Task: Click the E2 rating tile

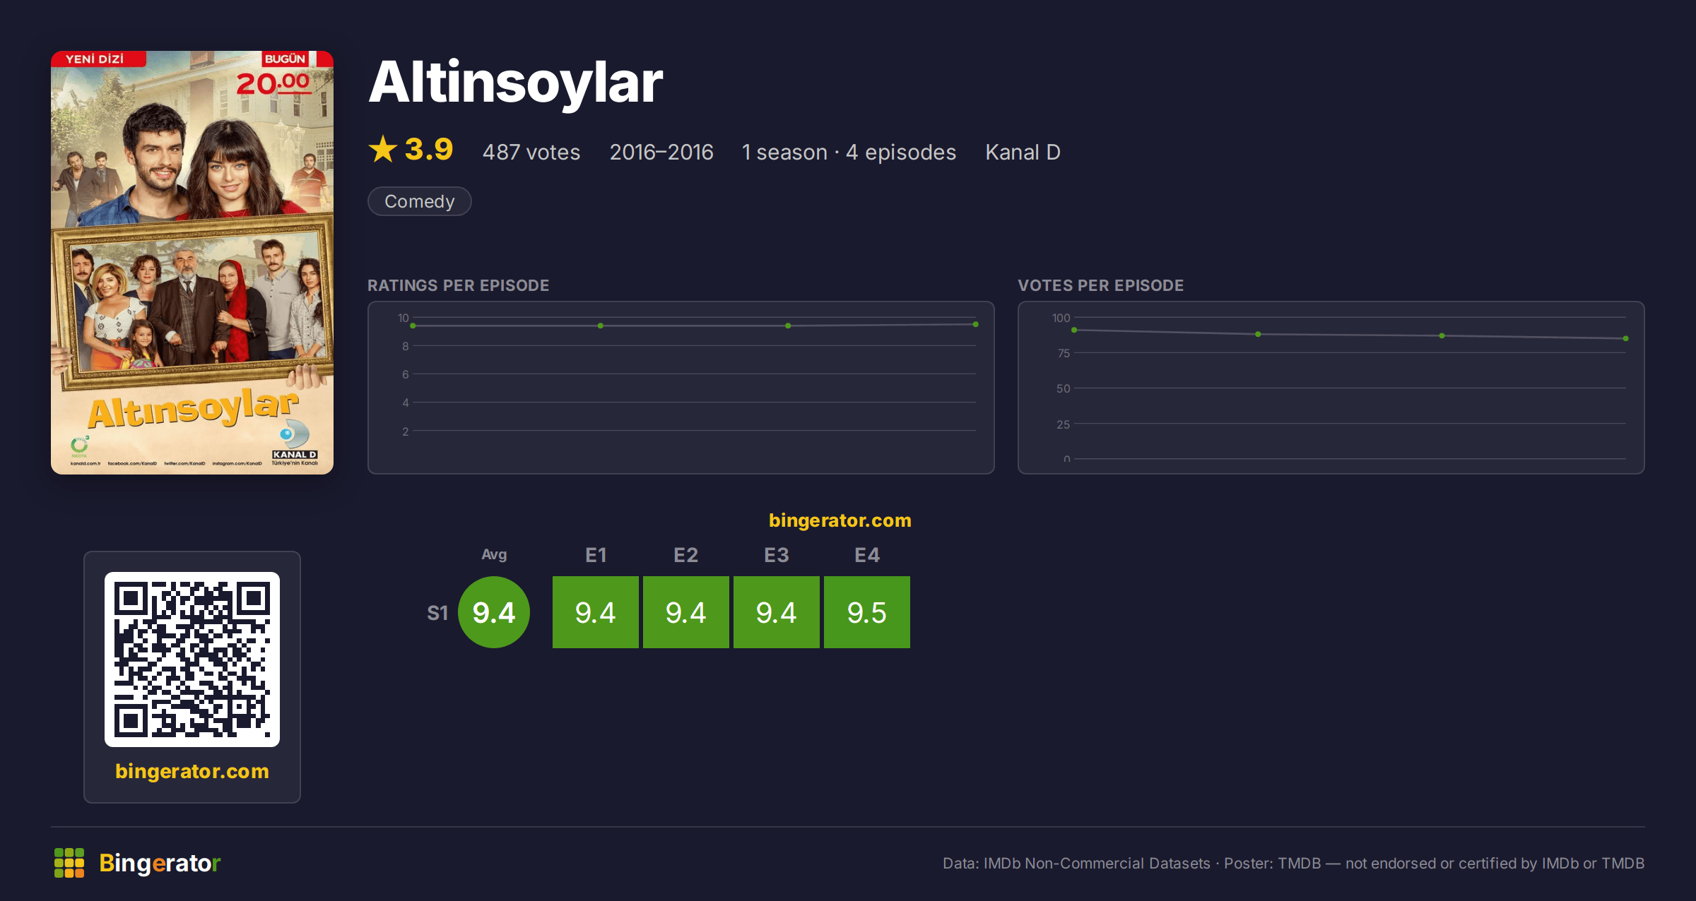Action: [686, 612]
